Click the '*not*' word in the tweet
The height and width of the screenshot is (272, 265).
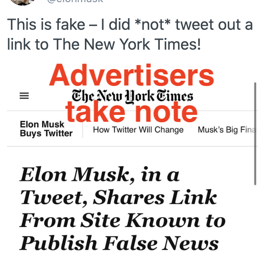click(x=155, y=25)
